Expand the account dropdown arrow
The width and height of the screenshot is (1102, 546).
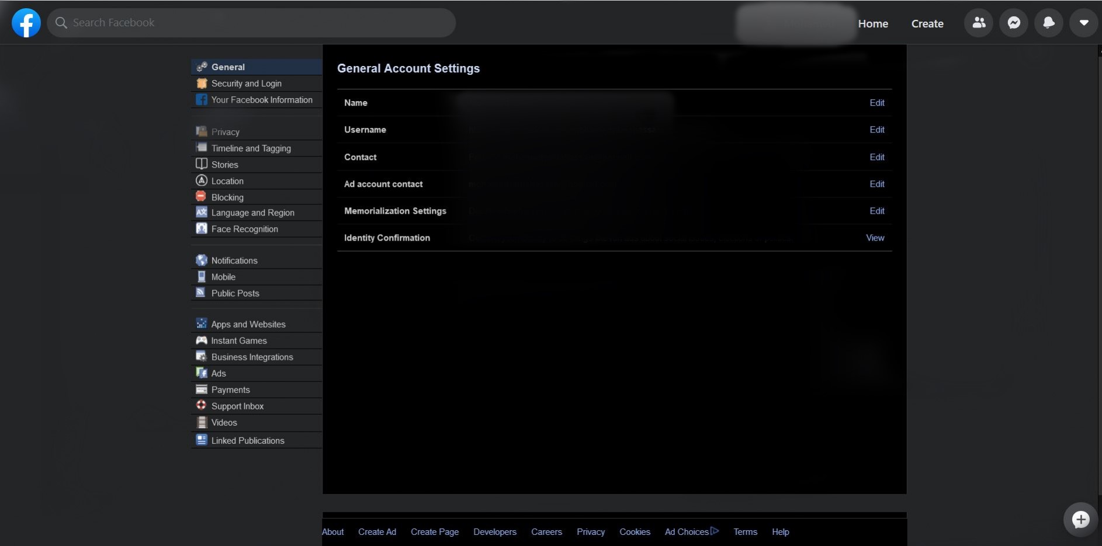[1084, 23]
